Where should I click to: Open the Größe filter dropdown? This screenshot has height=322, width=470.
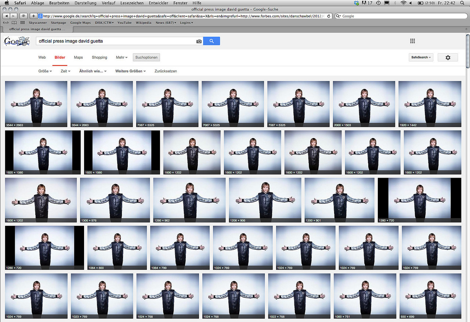45,71
